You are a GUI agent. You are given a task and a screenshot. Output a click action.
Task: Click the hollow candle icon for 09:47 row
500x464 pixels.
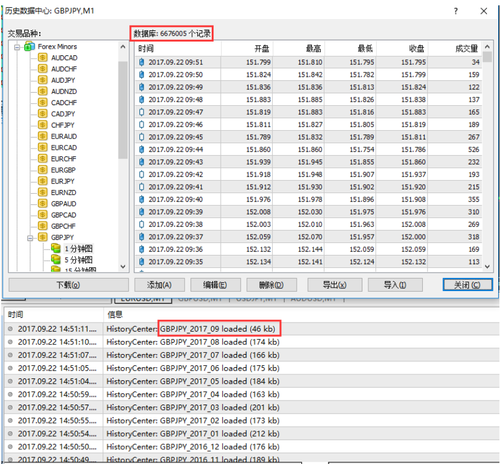point(142,112)
